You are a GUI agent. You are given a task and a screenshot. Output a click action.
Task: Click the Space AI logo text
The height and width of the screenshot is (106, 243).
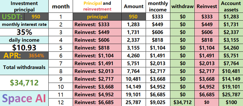pos(24,98)
